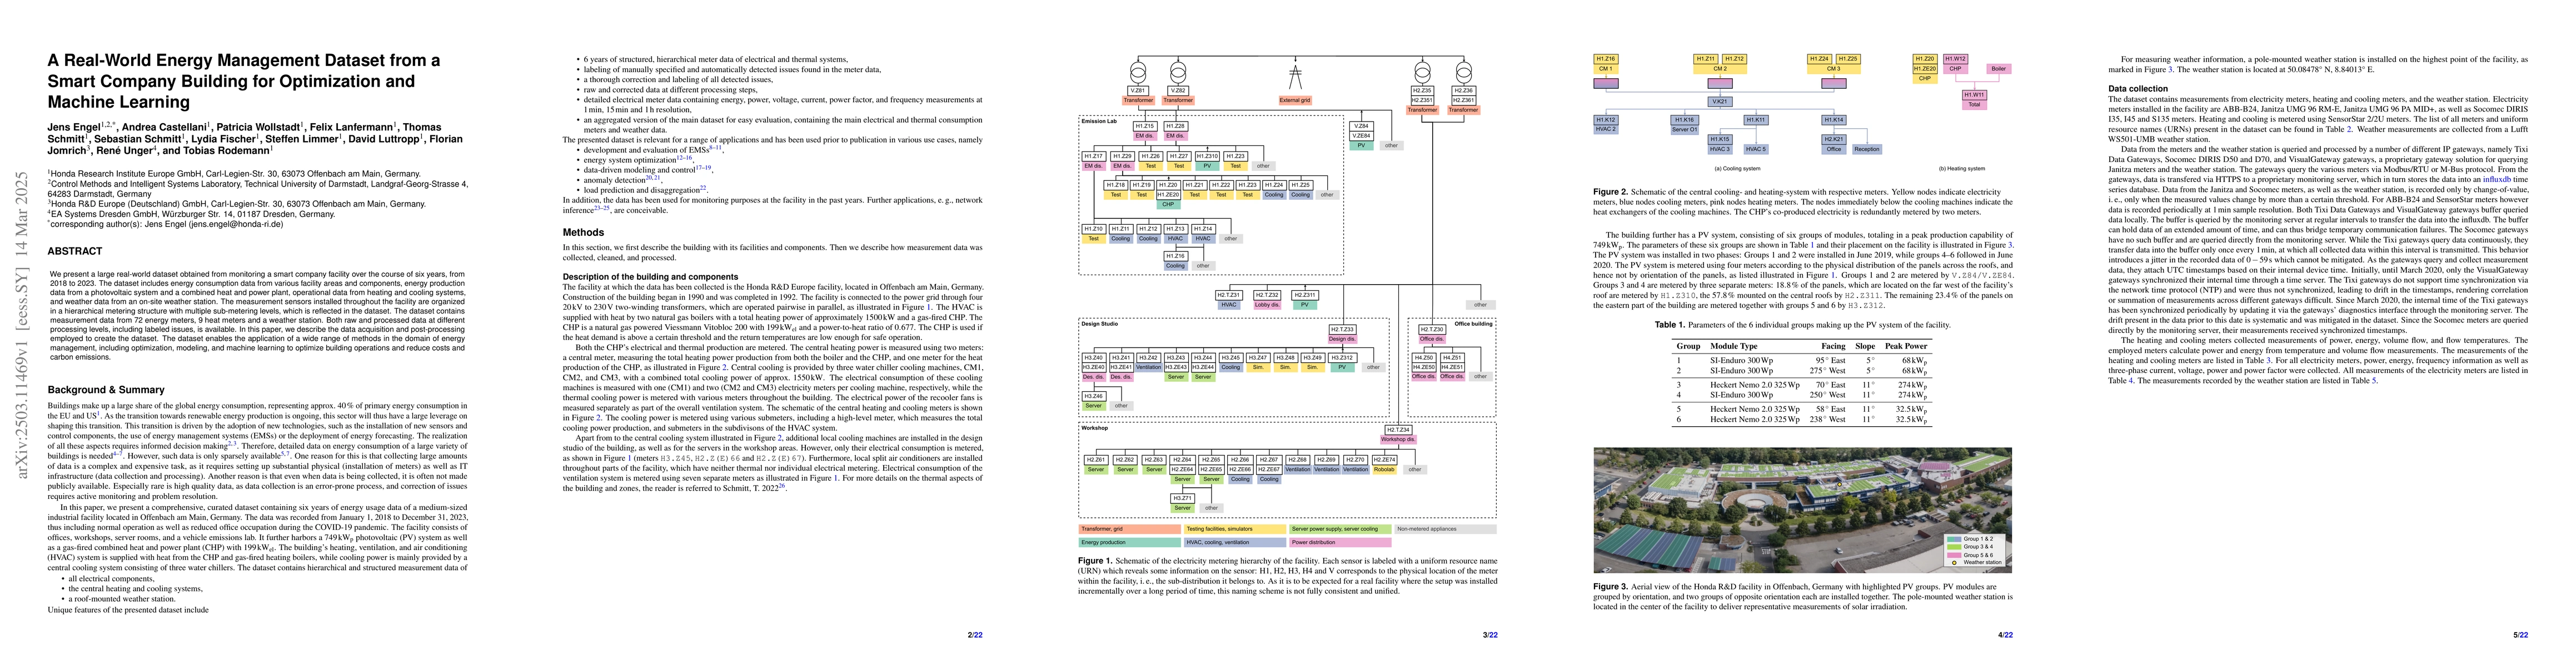Screen dimensions: 2576x666
Task: Click the Boiler node in heating system
Action: pyautogui.click(x=1998, y=69)
